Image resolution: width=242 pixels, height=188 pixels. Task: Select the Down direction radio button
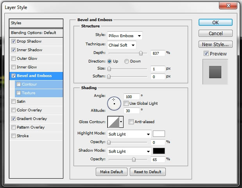[127, 61]
